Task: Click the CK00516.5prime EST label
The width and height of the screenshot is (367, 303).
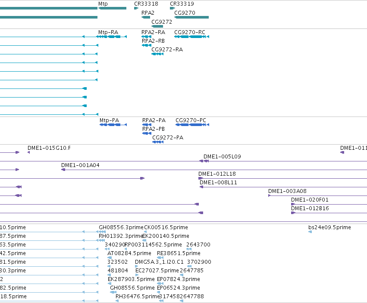Action: [166, 227]
